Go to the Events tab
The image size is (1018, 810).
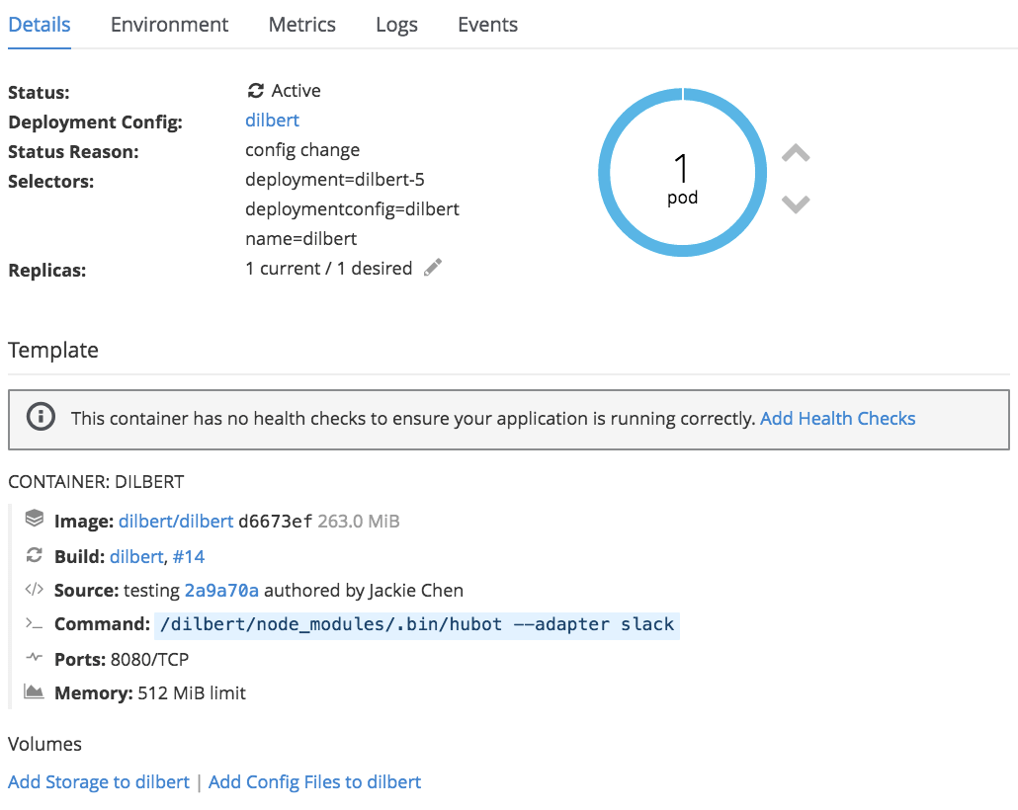tap(487, 25)
